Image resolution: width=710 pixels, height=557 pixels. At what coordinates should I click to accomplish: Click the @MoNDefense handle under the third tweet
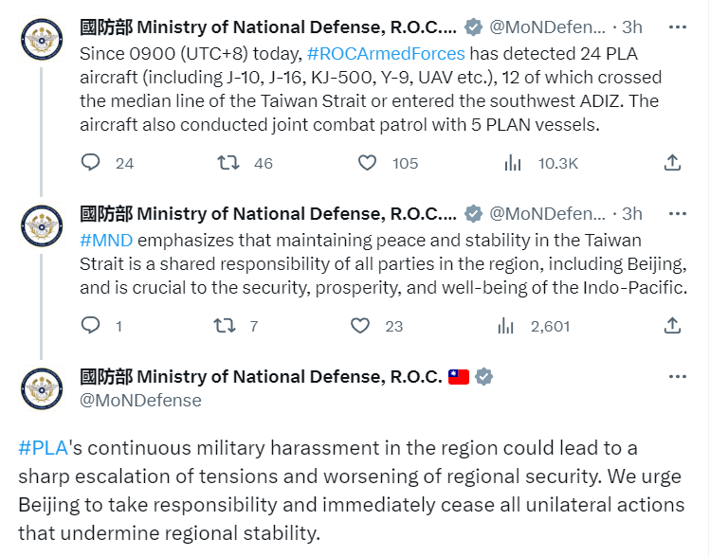pos(140,400)
